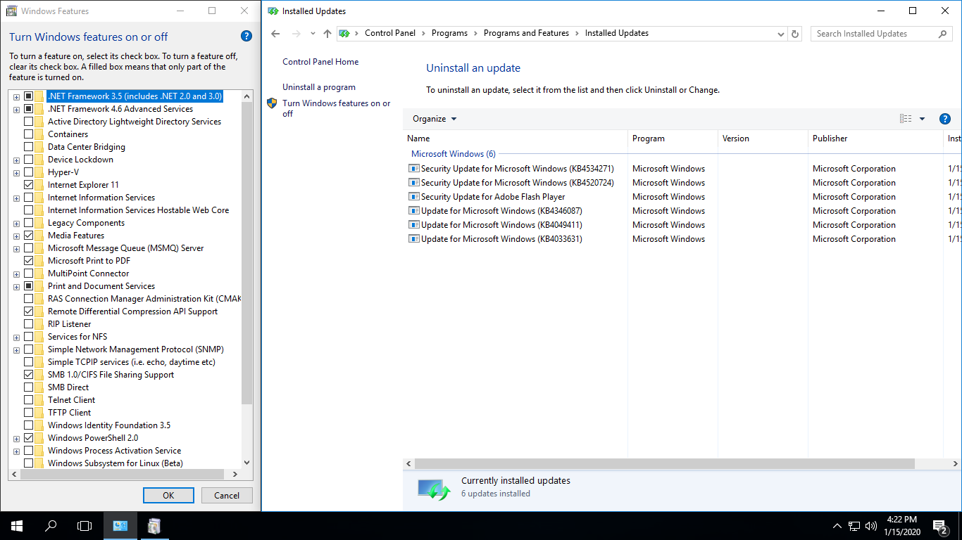Expand the .NET Framework 3.5 node
This screenshot has width=962, height=540.
click(16, 96)
